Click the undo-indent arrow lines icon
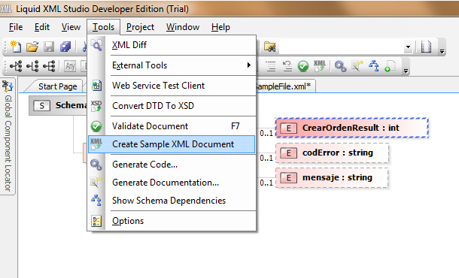Screen dimensions: 459x278 (287, 66)
